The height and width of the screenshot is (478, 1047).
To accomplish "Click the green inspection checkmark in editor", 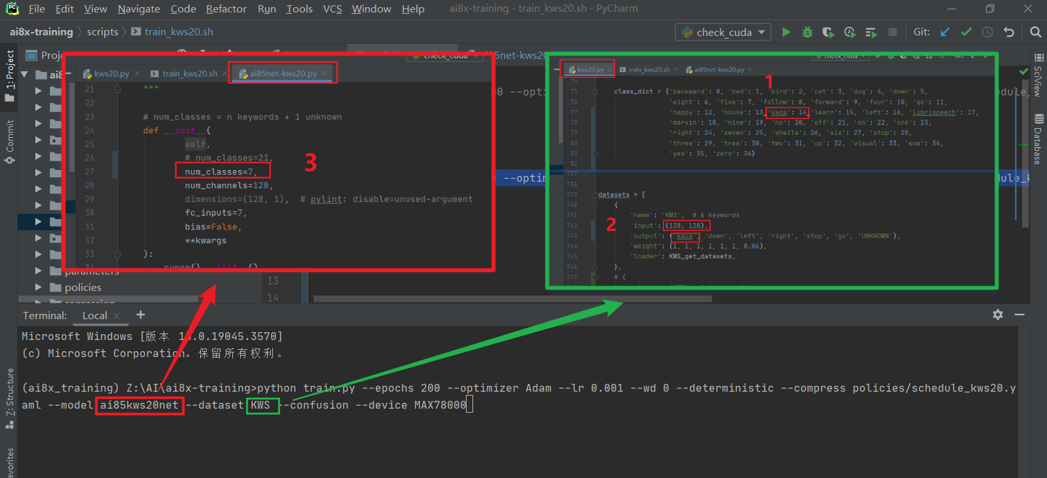I will [1023, 71].
